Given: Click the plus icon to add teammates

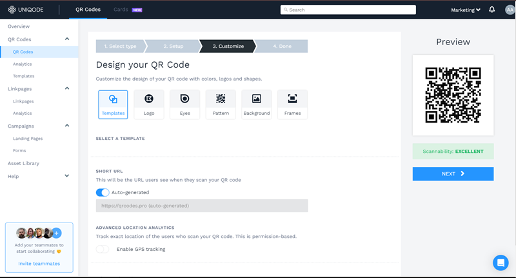Looking at the screenshot, I should click(57, 233).
